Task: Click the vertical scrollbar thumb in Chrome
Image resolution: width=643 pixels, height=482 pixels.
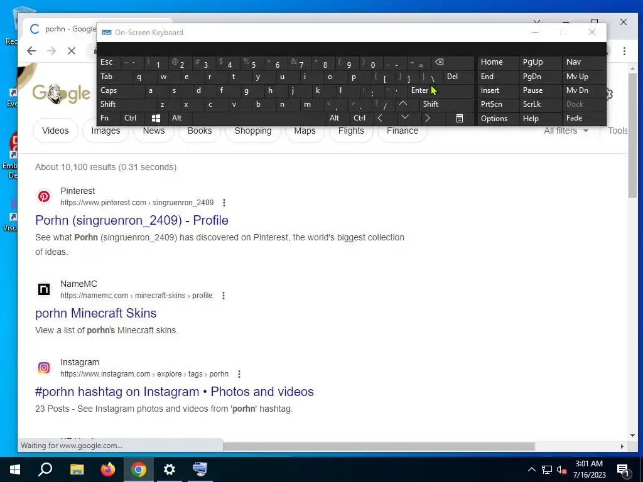Action: click(632, 136)
